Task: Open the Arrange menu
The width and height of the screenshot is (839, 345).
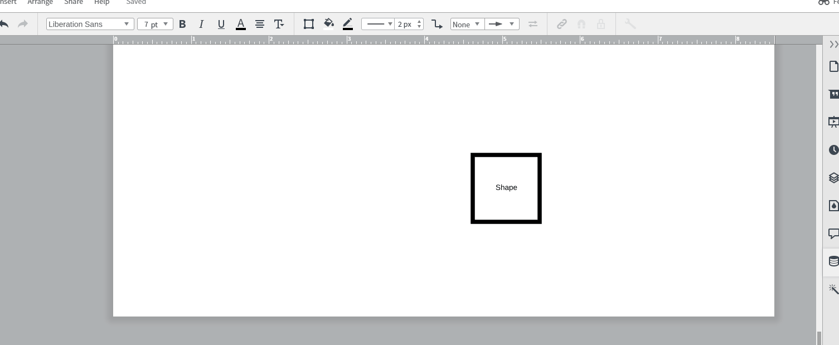Action: point(40,3)
